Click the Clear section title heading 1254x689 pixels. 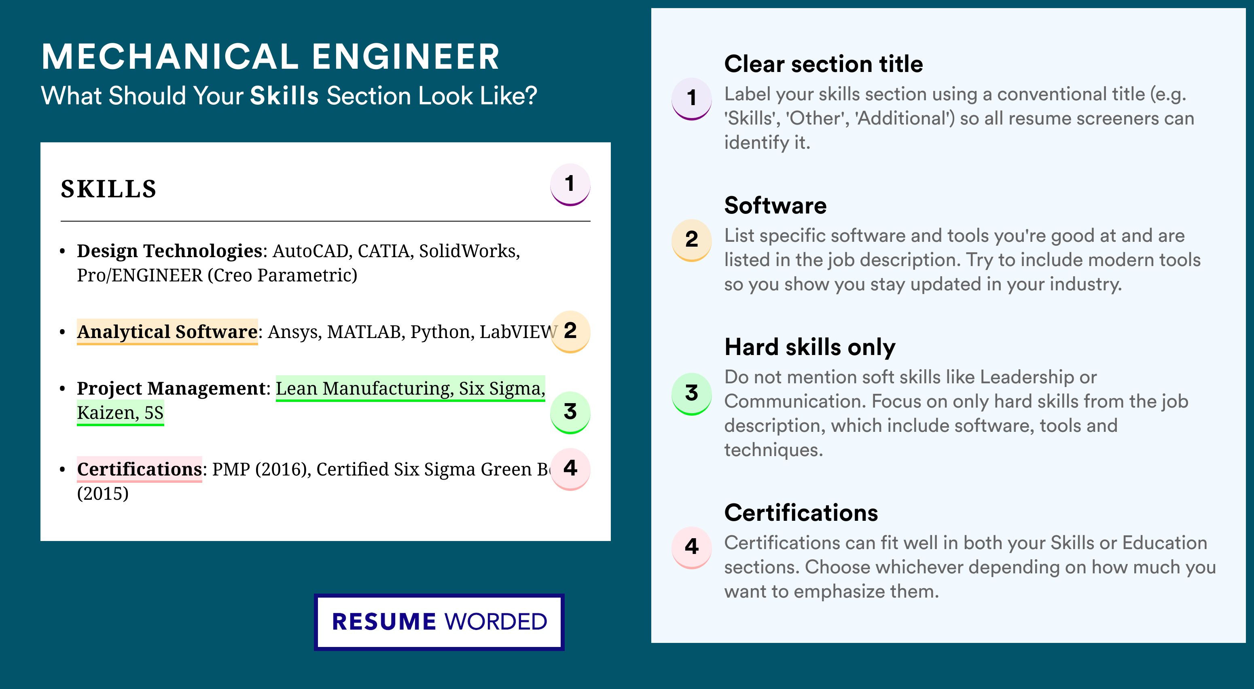(823, 64)
